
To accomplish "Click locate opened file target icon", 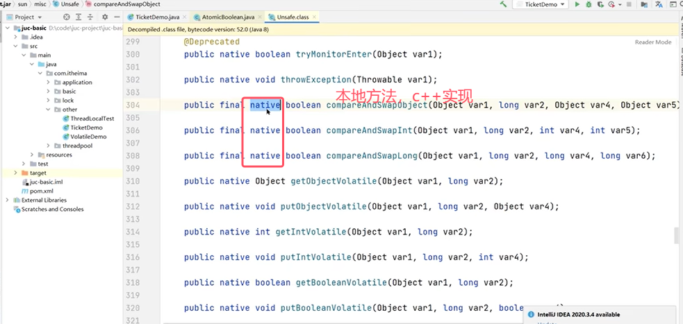I will pos(66,17).
